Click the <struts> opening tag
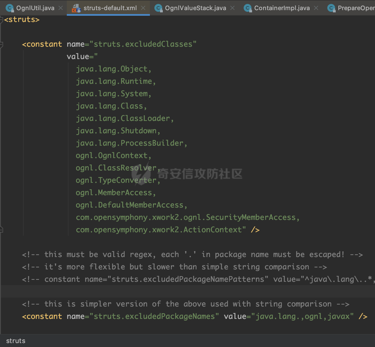 click(x=22, y=20)
